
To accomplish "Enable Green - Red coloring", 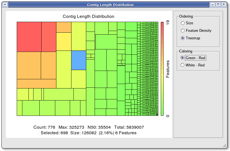I will (x=183, y=58).
